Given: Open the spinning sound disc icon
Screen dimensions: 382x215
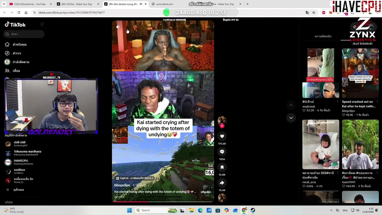Looking at the screenshot, I should [222, 198].
